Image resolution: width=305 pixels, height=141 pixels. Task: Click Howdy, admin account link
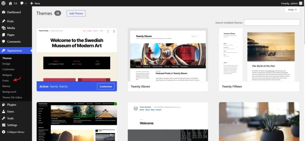[290, 3]
